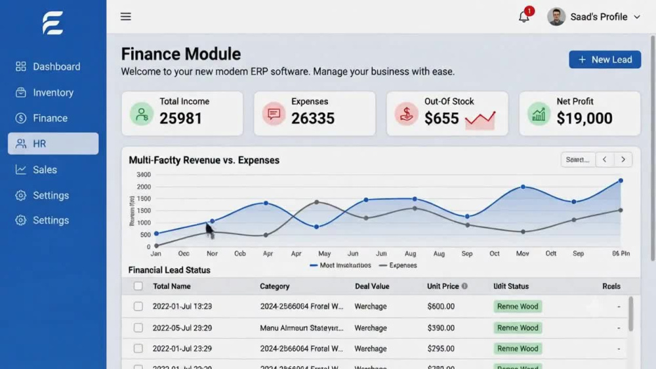This screenshot has height=369, width=656.
Task: Click the New Lead button
Action: point(605,60)
